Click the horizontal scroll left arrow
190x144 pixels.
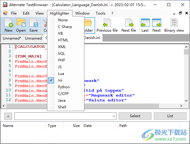coord(4,106)
